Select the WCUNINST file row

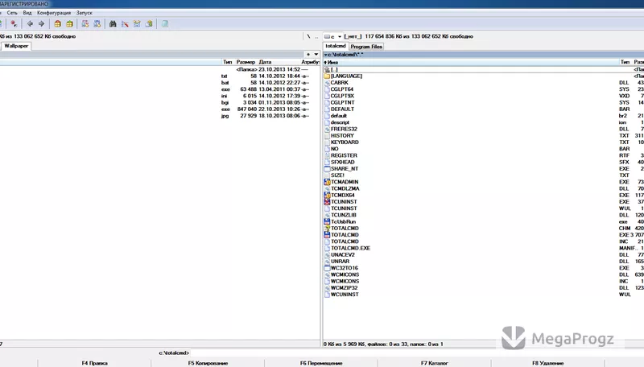484,295
